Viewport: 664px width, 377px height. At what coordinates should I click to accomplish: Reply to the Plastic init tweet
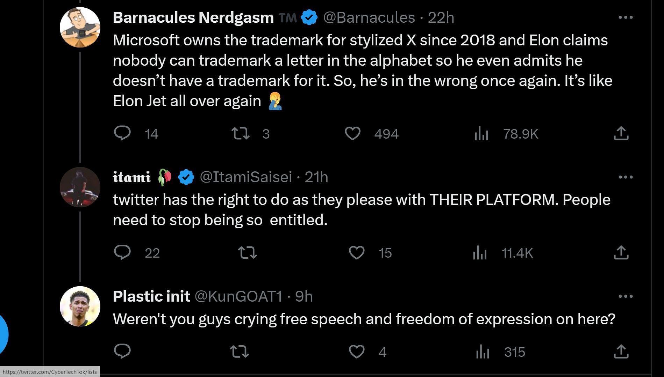122,351
